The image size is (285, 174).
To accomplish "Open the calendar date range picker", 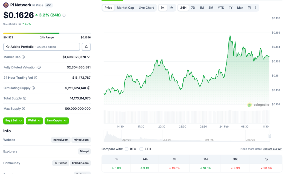I will pyautogui.click(x=249, y=8).
